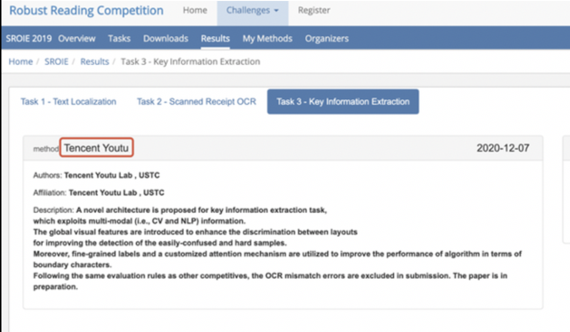
Task: Click Home in the breadcrumb trail
Action: tap(21, 62)
